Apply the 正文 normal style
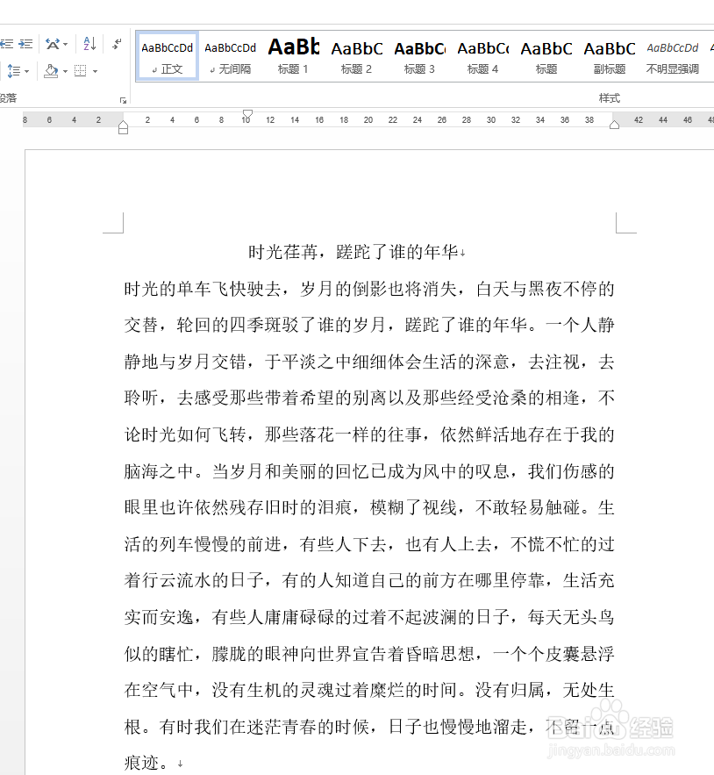The width and height of the screenshot is (714, 775). coord(167,55)
